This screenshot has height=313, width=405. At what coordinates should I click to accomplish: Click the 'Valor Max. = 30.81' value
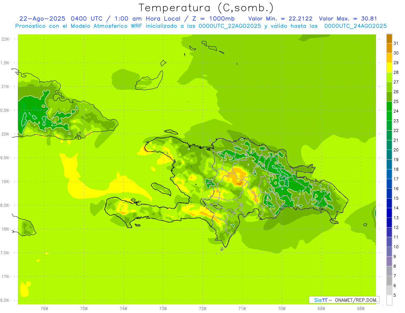pyautogui.click(x=348, y=19)
